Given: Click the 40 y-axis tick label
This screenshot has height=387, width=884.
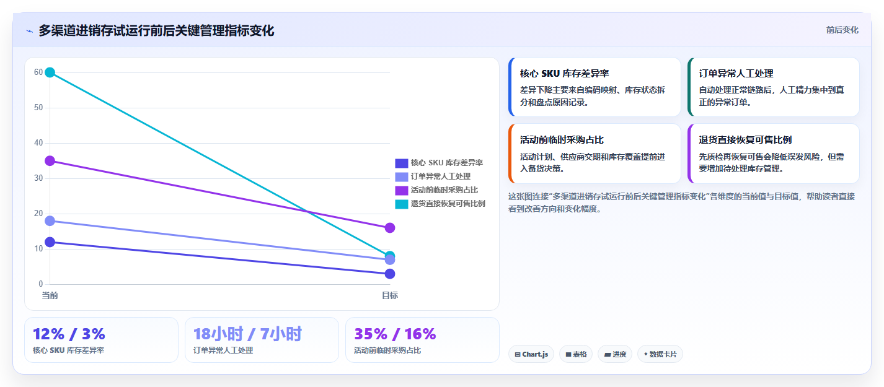Looking at the screenshot, I should (38, 143).
